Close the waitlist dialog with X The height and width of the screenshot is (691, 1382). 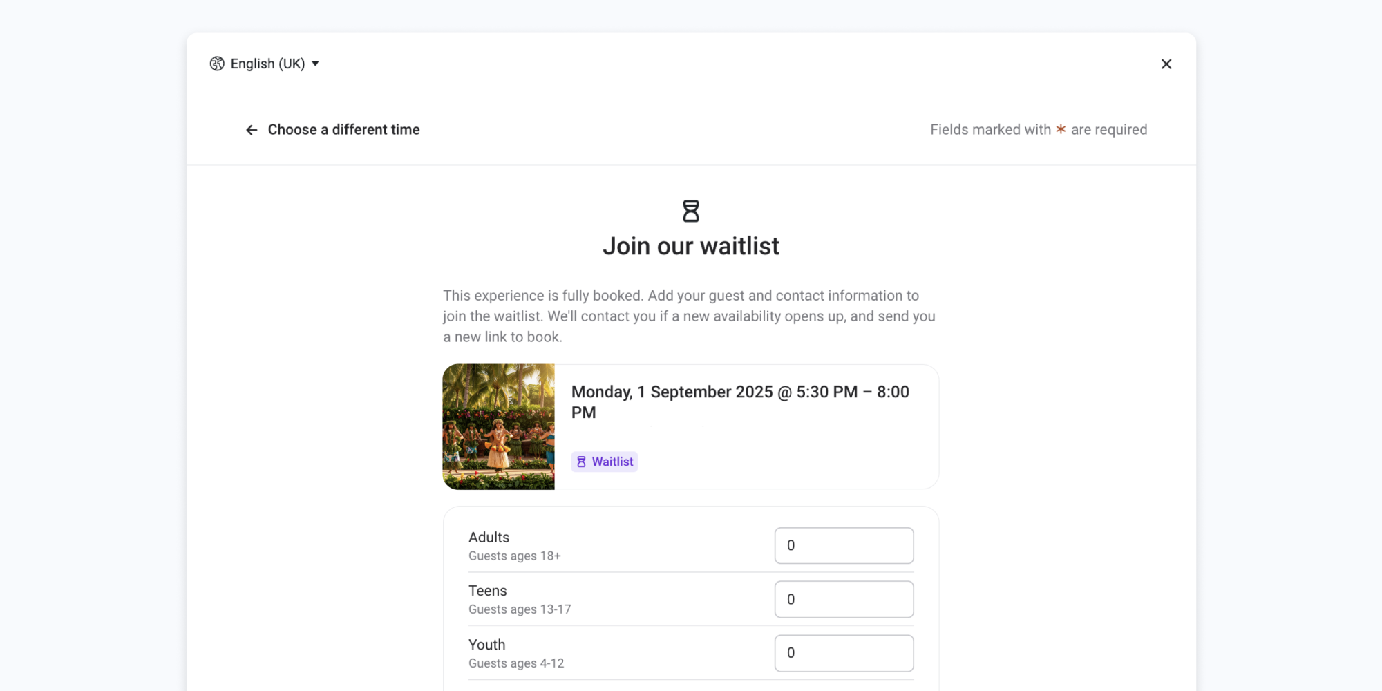[1166, 64]
